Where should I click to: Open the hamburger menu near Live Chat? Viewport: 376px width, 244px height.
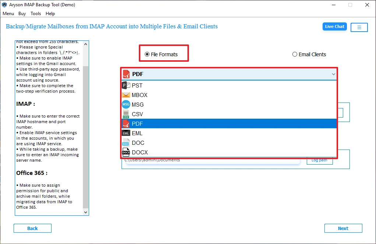pos(359,27)
